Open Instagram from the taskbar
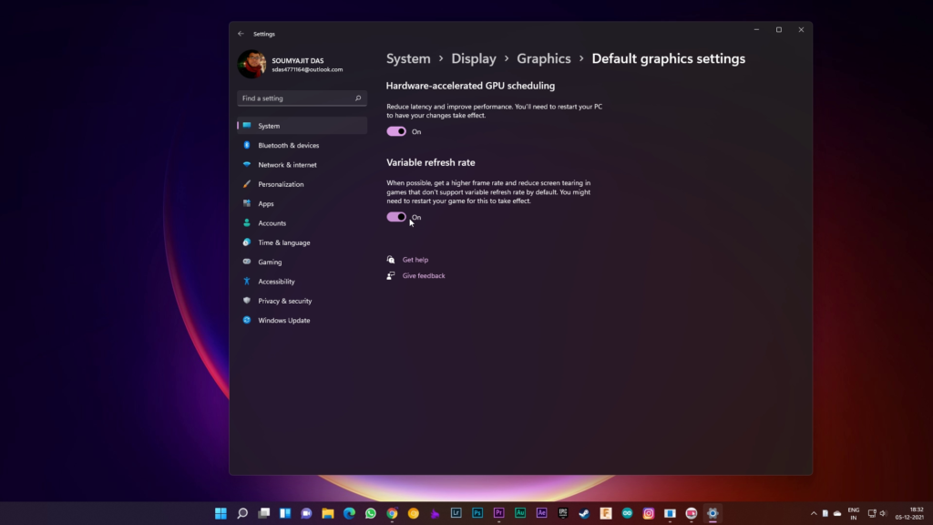 tap(649, 513)
